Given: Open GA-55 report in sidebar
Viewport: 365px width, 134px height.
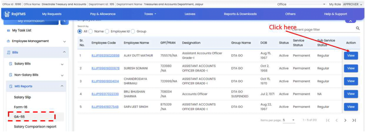Looking at the screenshot, I should 19,117.
